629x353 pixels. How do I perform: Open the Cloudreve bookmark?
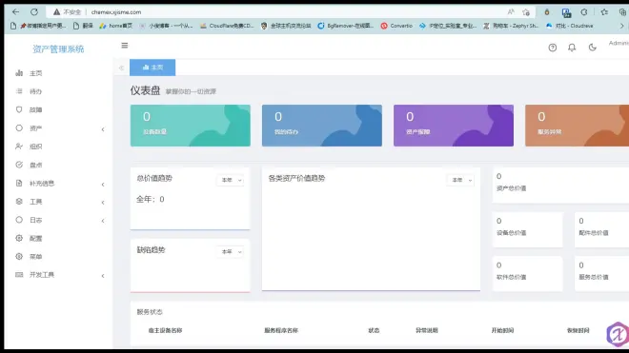tap(570, 26)
